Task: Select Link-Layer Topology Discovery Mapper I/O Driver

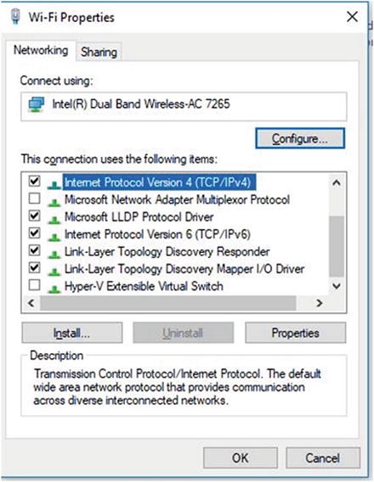Action: point(184,269)
